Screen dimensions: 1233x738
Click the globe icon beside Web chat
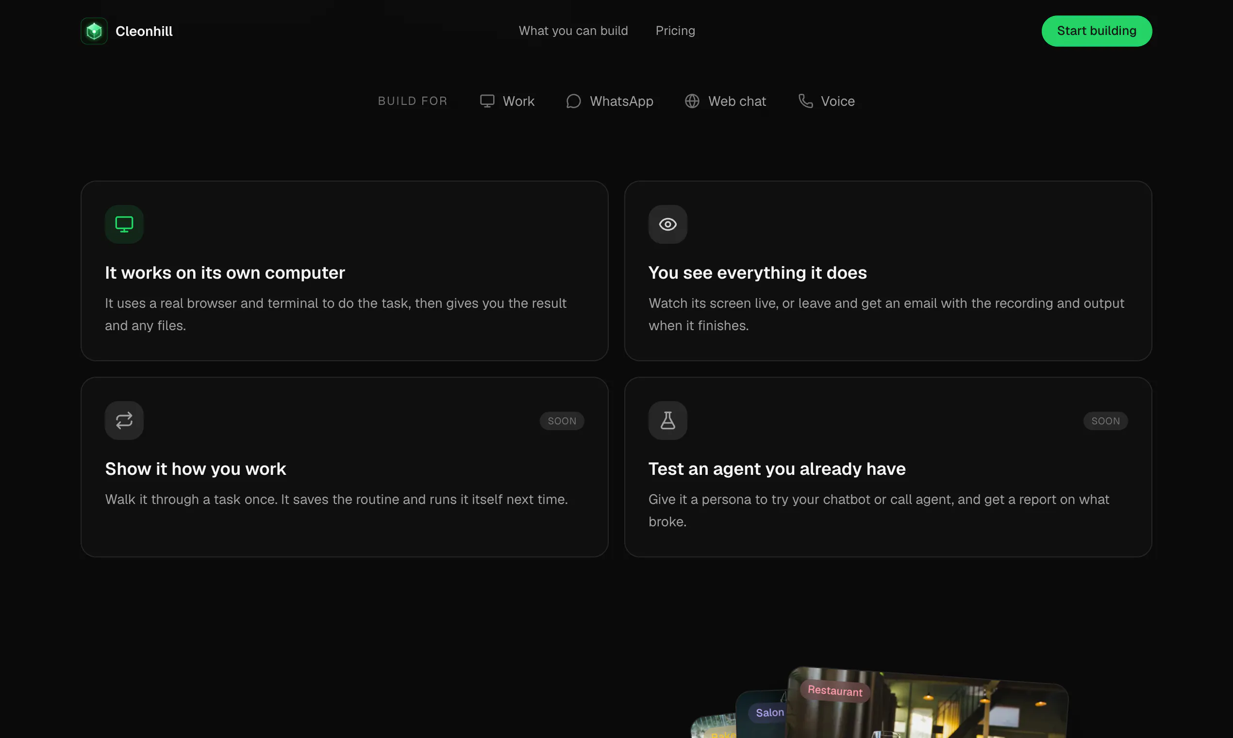point(692,101)
